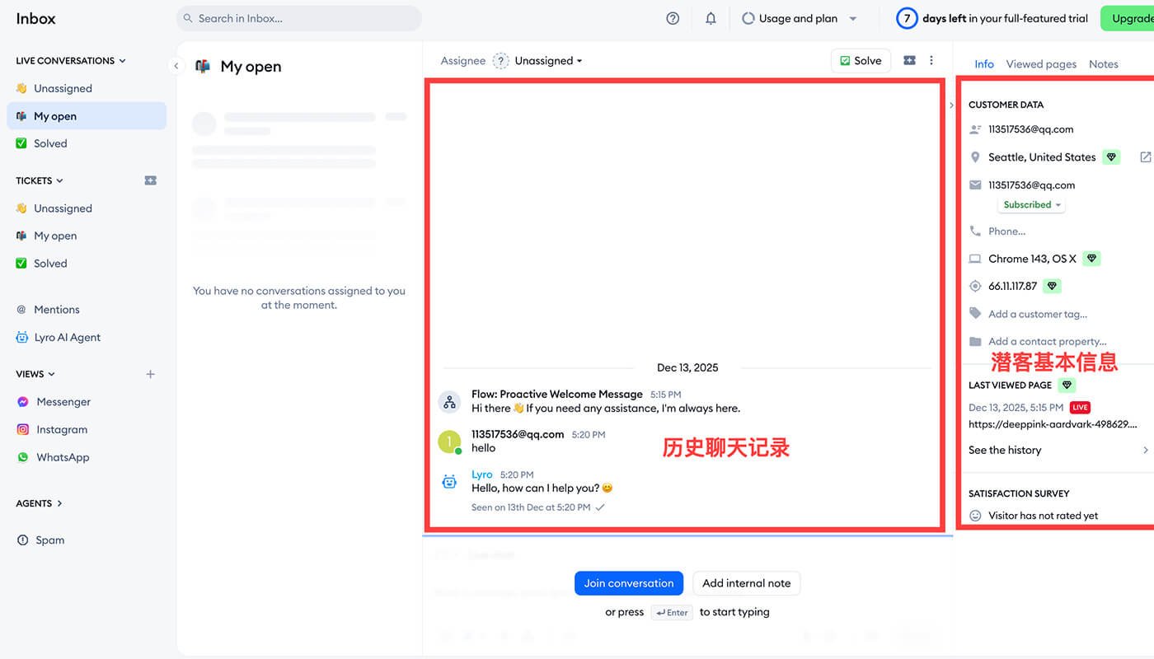The image size is (1154, 659).
Task: Switch to the Viewed pages tab
Action: coord(1042,63)
